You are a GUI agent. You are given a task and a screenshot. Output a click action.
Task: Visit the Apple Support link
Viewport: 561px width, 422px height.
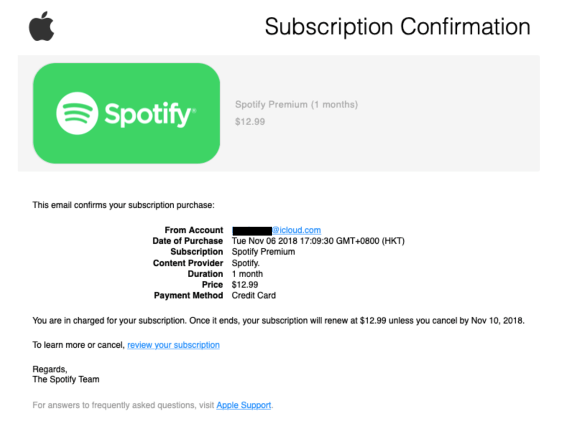point(244,405)
